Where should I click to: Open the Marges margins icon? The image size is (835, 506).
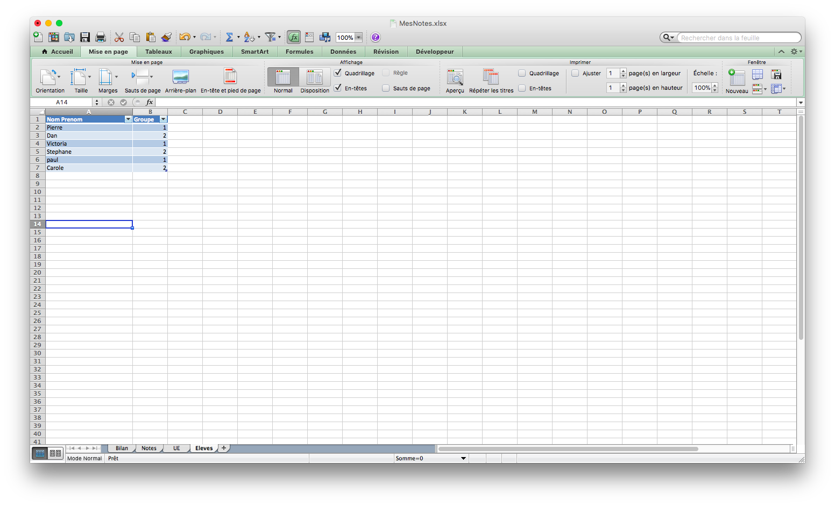pos(107,77)
